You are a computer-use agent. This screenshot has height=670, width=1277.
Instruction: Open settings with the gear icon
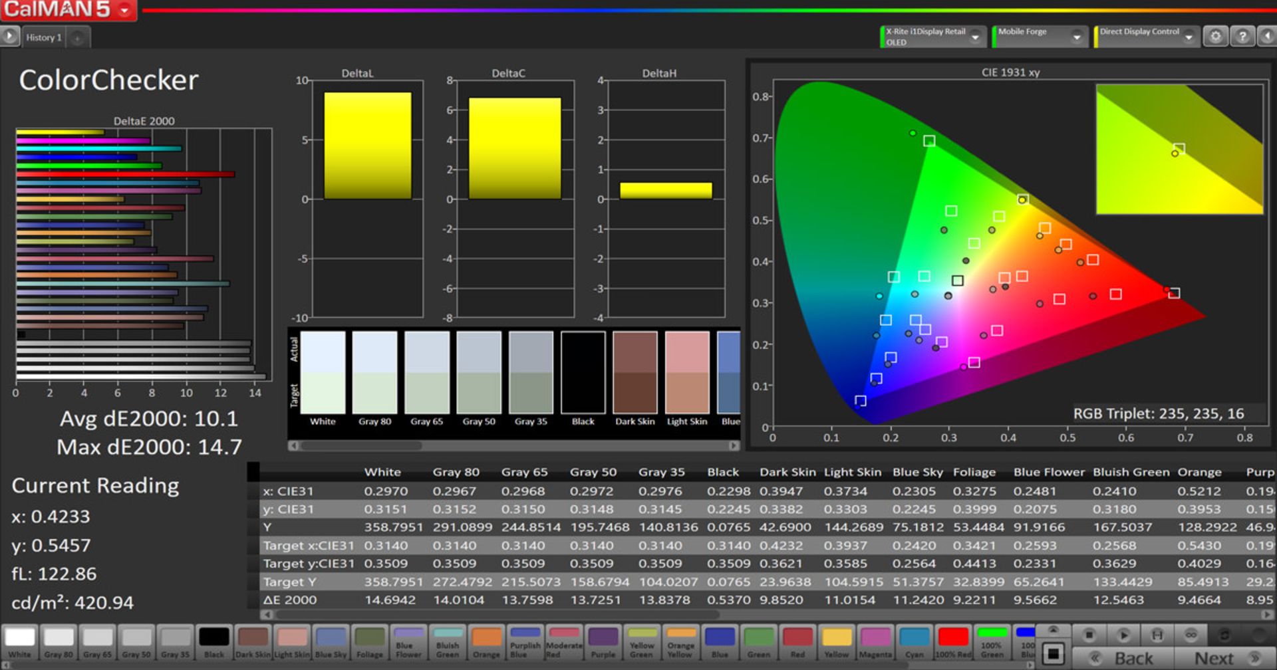(1215, 37)
